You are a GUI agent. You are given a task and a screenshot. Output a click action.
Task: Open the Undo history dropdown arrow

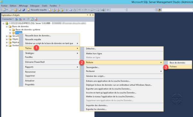[x=83, y=10]
